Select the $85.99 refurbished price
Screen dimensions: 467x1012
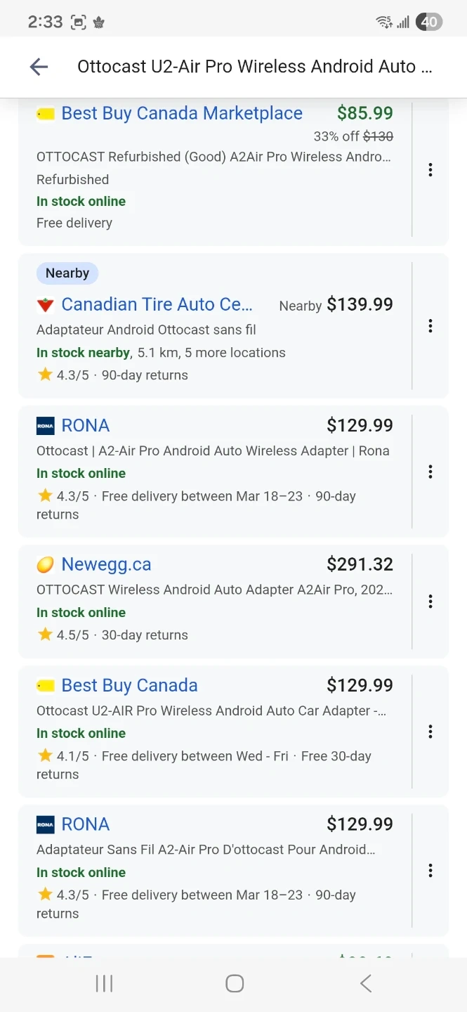click(364, 113)
